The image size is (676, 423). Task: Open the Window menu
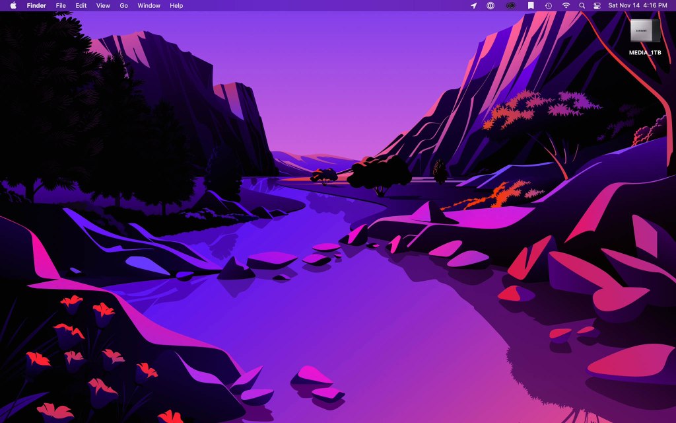coord(149,5)
